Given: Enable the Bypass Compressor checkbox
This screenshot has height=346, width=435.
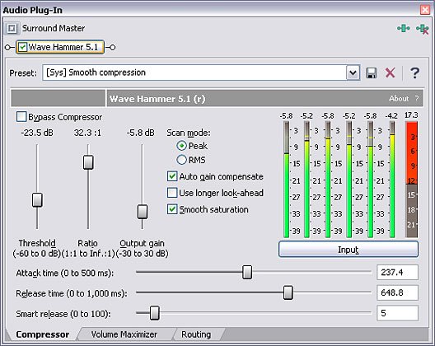Looking at the screenshot, I should tap(21, 117).
